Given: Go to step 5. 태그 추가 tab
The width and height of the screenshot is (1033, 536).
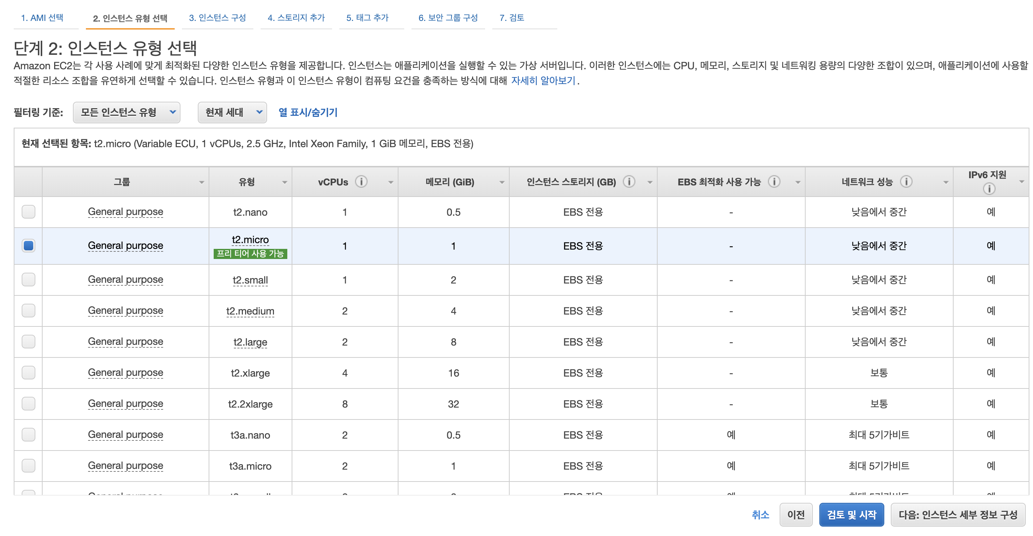Looking at the screenshot, I should coord(367,18).
